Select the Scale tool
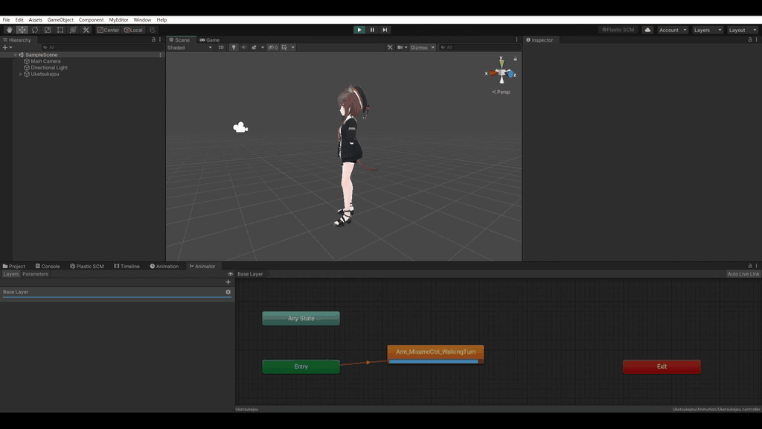Viewport: 762px width, 429px height. pyautogui.click(x=47, y=30)
